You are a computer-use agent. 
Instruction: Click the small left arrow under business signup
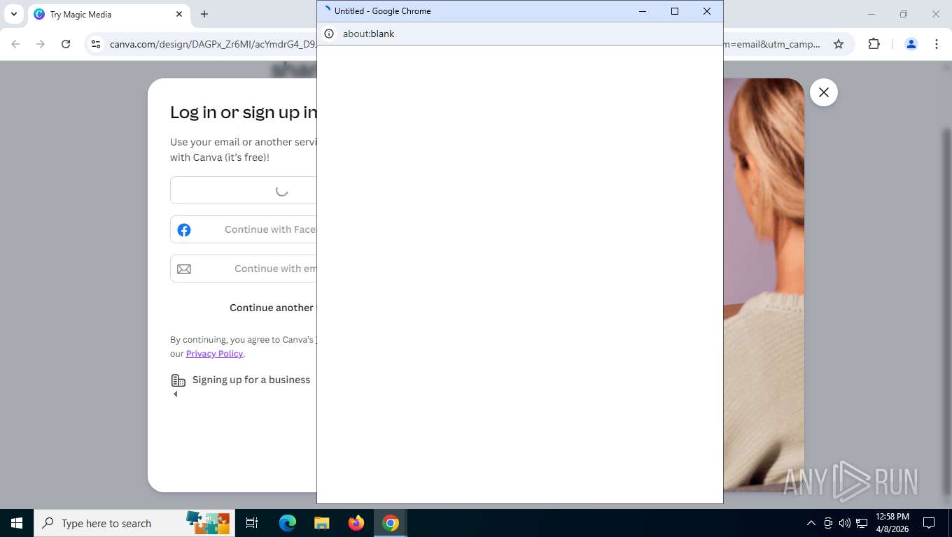(x=175, y=394)
